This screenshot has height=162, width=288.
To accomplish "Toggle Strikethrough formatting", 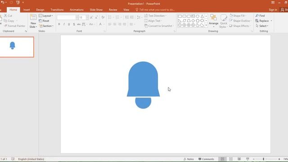I will point(79,24).
